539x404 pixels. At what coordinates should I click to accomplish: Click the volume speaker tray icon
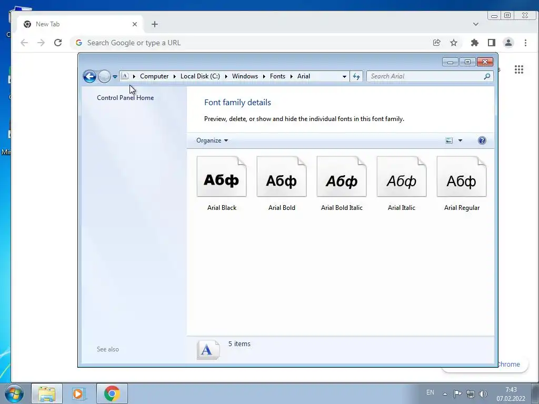pos(483,394)
